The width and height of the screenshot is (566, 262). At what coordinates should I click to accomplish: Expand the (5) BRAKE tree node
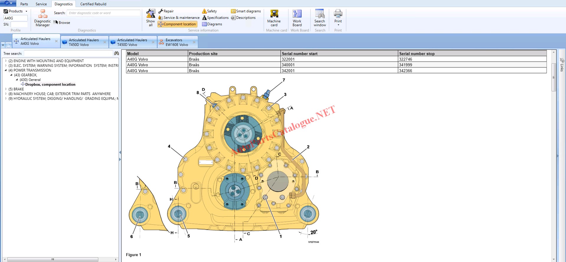tap(6, 89)
